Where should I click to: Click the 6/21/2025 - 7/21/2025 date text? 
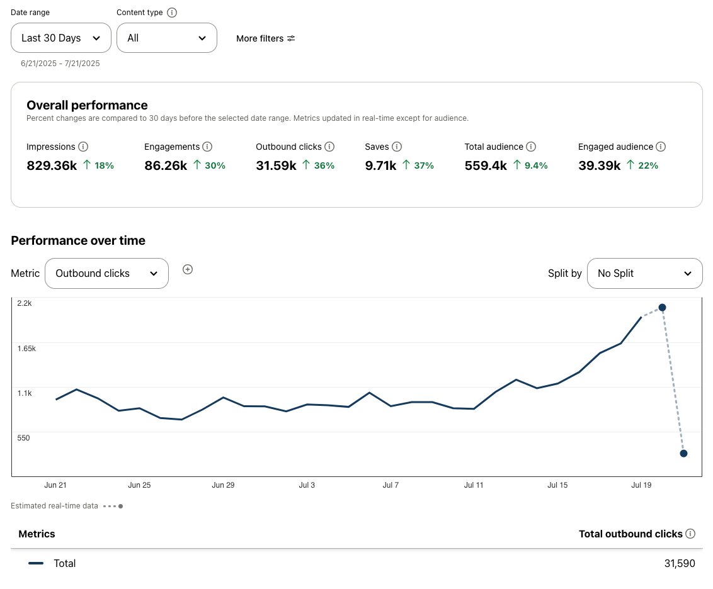pyautogui.click(x=60, y=64)
